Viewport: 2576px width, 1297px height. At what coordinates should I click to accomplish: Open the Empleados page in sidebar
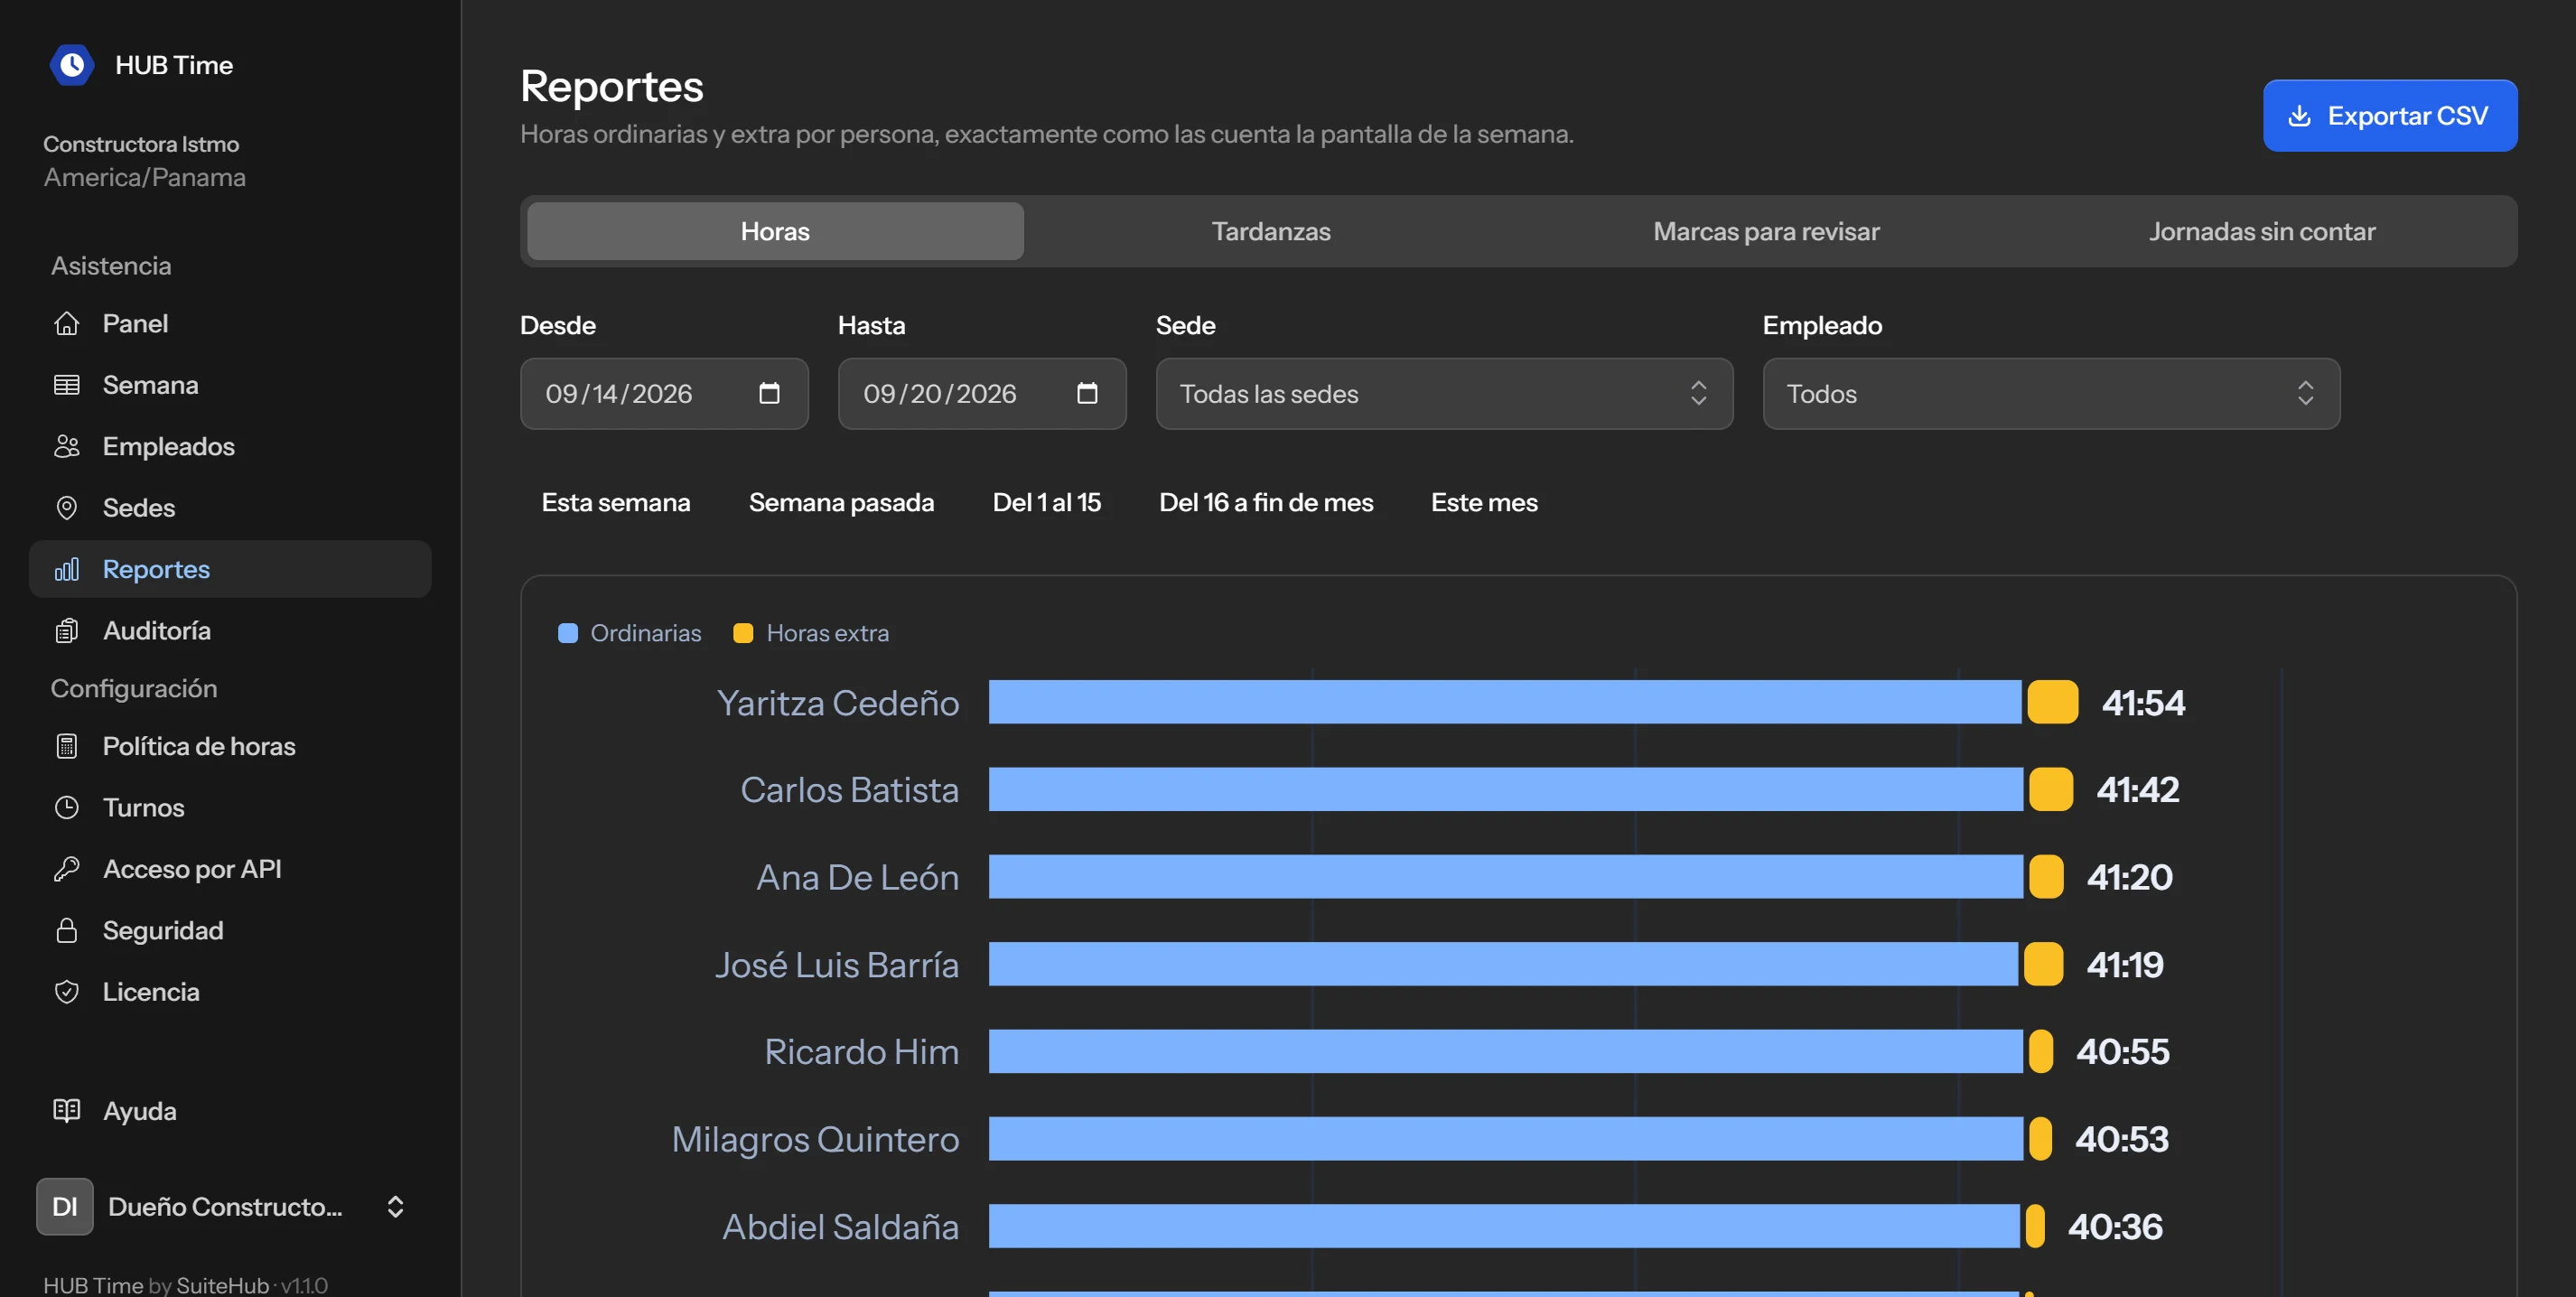click(x=230, y=446)
